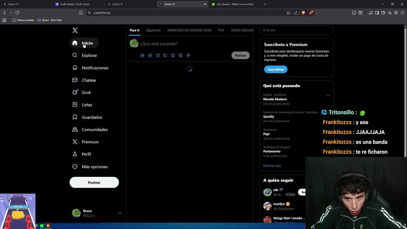Open options dots for Nicolás Maduro trend
This screenshot has width=407, height=229.
(x=328, y=95)
